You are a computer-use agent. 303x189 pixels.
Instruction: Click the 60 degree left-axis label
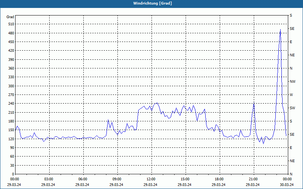pyautogui.click(x=12, y=156)
